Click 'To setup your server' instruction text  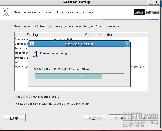click(52, 104)
